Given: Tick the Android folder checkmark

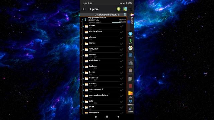Looking at the screenshot, I should (x=121, y=55).
